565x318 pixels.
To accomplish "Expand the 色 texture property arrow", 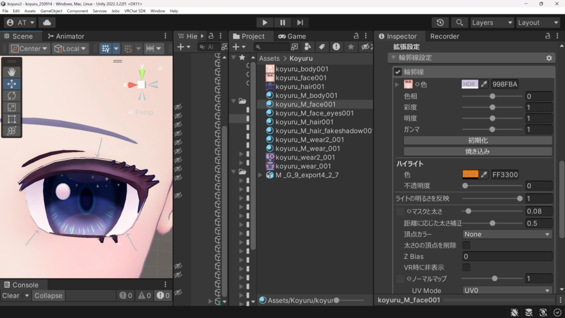I will (397, 84).
